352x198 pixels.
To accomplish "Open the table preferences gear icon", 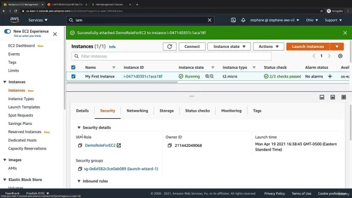I will [x=340, y=56].
